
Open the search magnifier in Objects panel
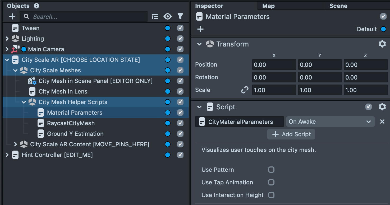tap(26, 16)
